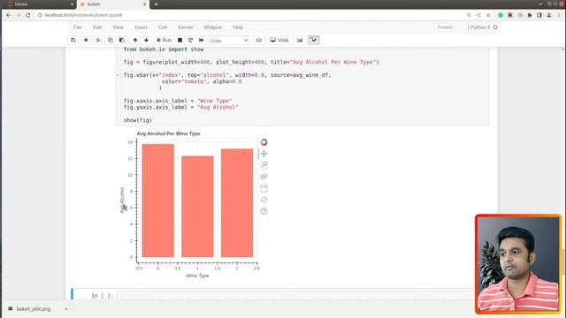Open the Widgets menu
The width and height of the screenshot is (566, 318).
pyautogui.click(x=212, y=27)
